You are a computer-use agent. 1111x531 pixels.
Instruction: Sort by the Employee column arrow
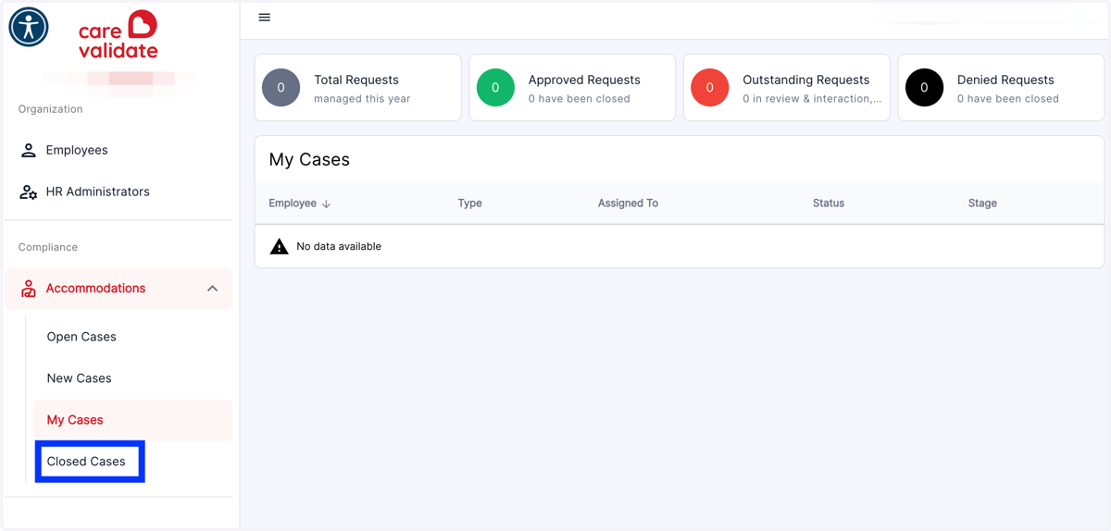pyautogui.click(x=326, y=204)
